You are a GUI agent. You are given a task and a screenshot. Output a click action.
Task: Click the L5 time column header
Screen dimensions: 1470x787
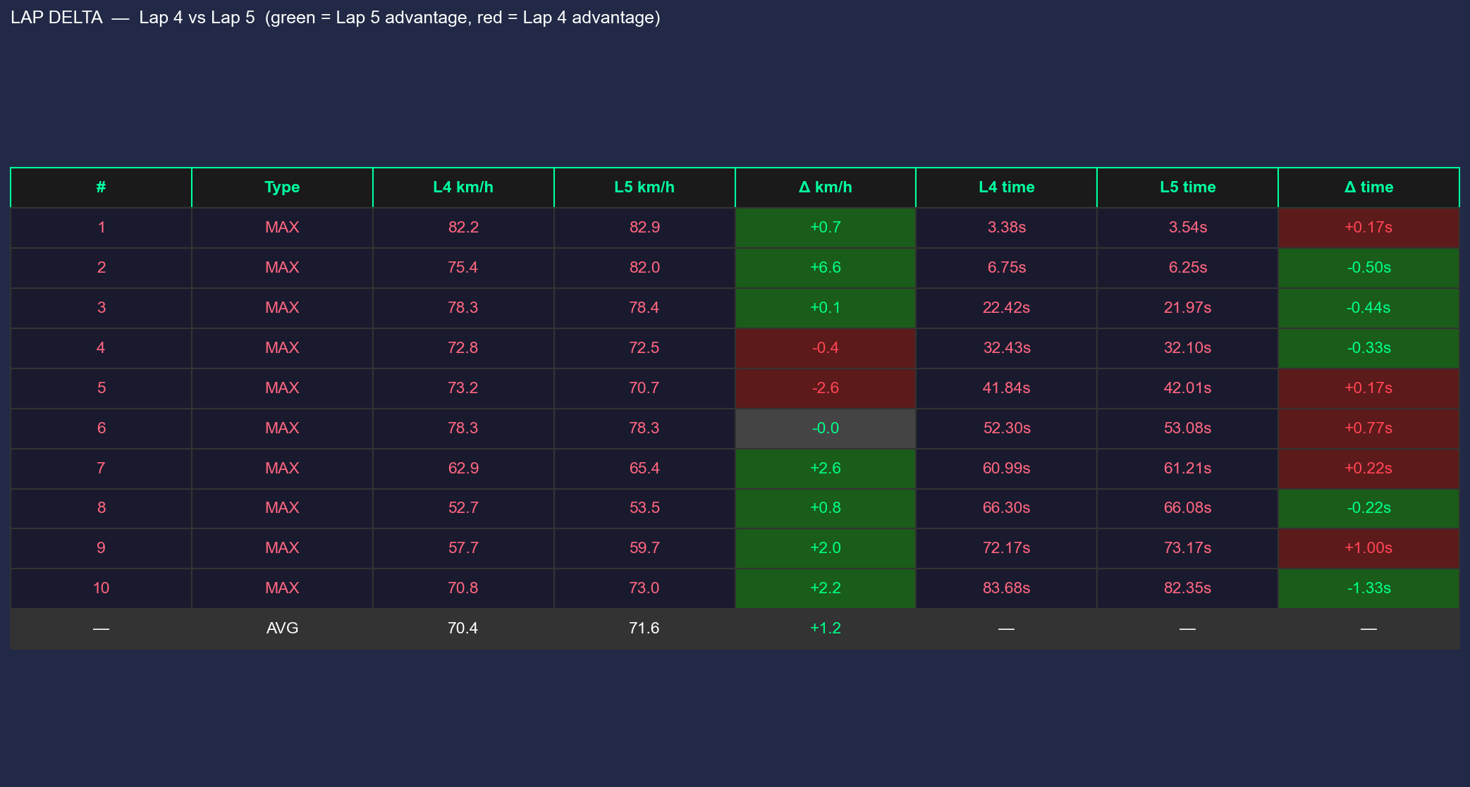pyautogui.click(x=1187, y=187)
